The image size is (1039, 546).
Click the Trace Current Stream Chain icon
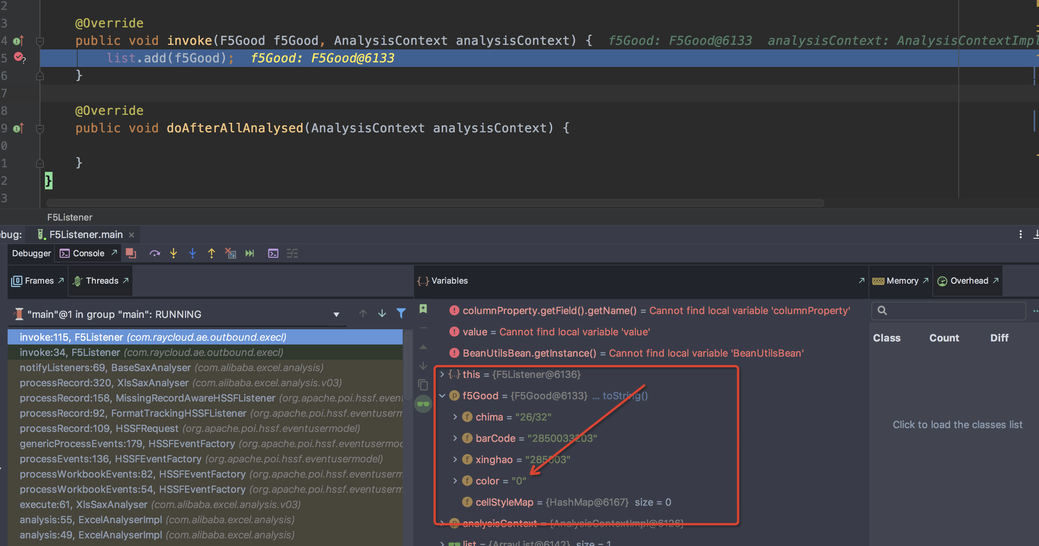click(292, 254)
